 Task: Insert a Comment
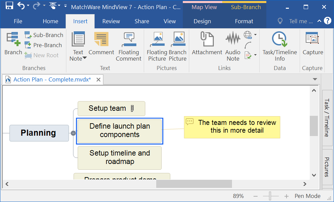101,43
